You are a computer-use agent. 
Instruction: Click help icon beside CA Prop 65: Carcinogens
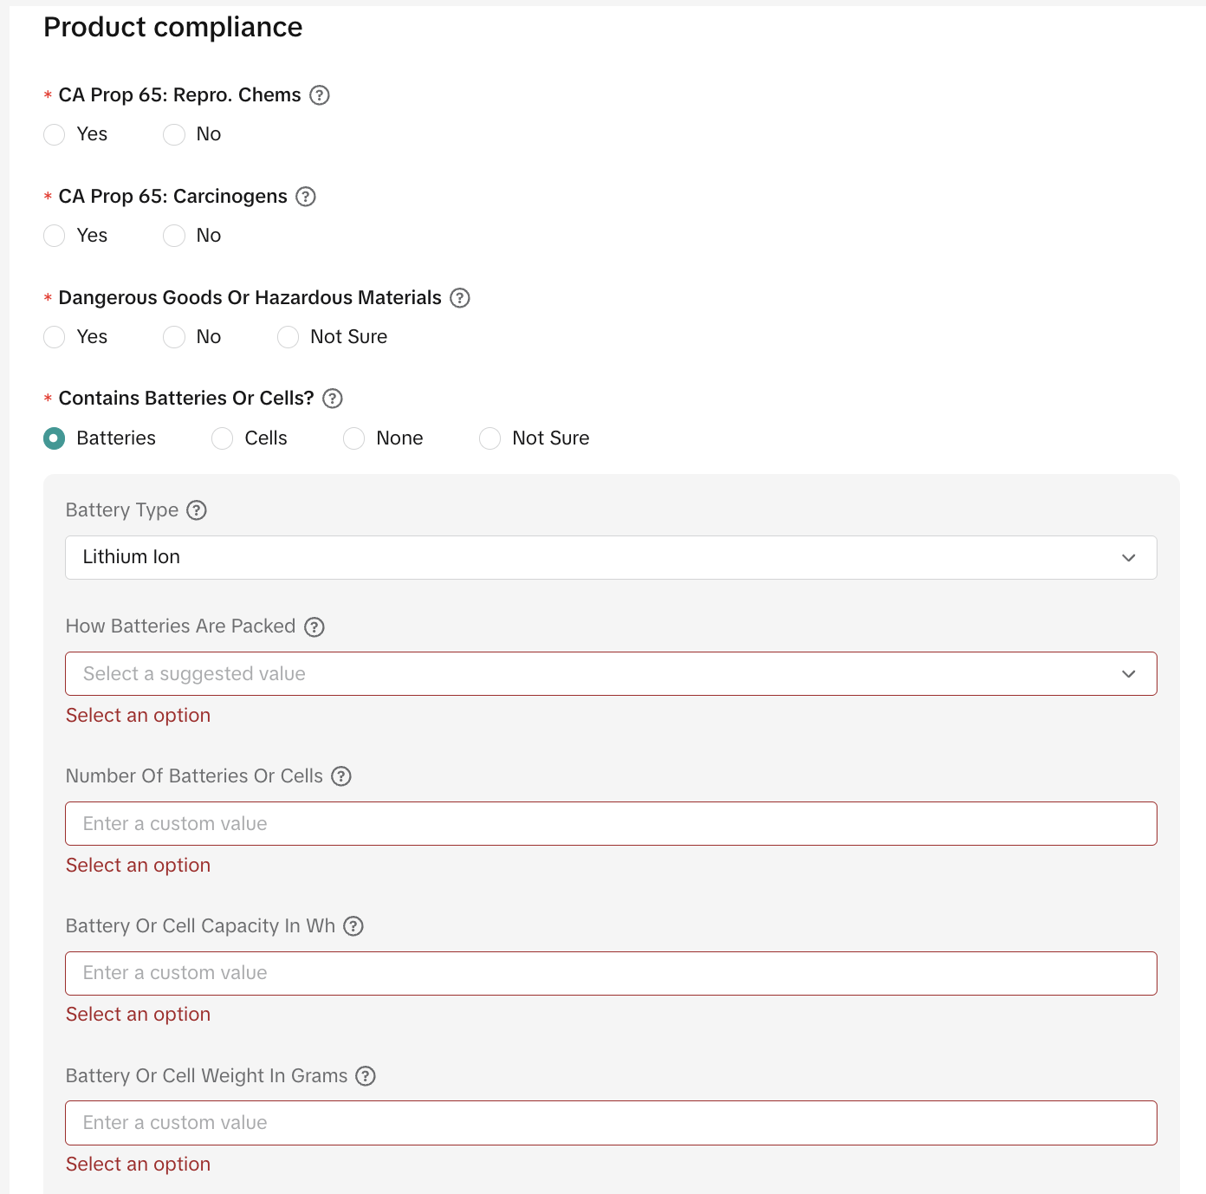coord(306,197)
